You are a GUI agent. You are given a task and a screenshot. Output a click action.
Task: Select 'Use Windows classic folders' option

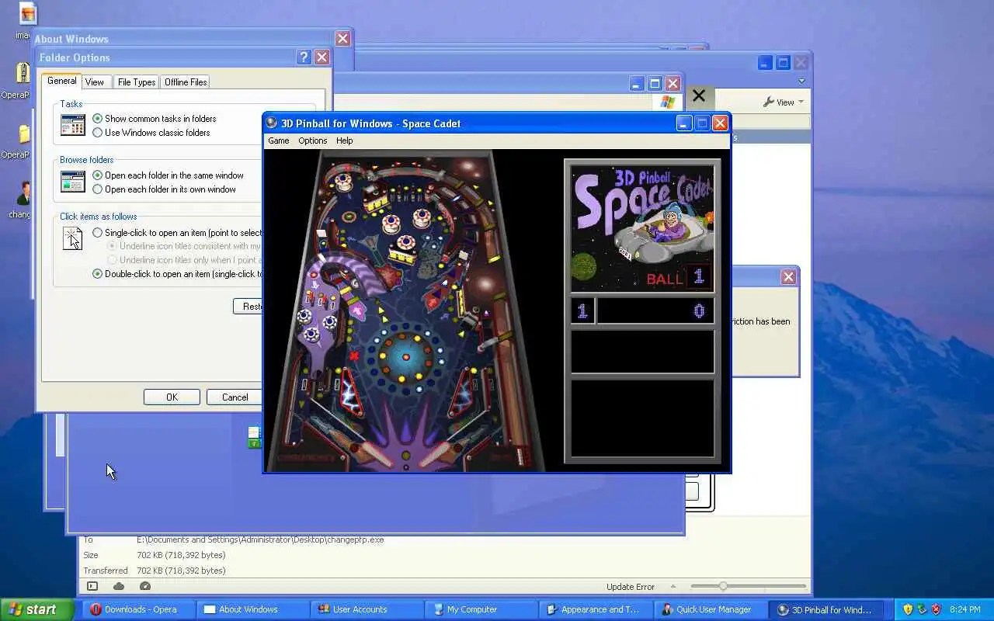[151, 132]
